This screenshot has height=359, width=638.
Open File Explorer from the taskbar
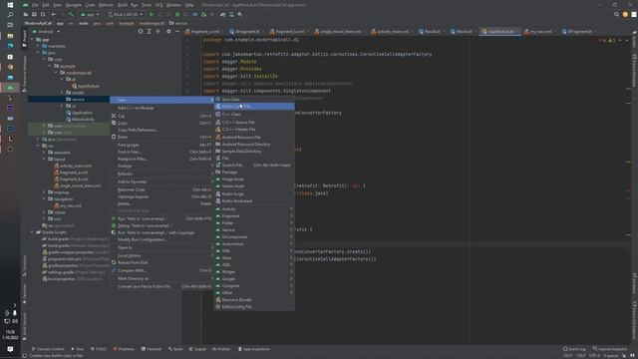(x=10, y=36)
